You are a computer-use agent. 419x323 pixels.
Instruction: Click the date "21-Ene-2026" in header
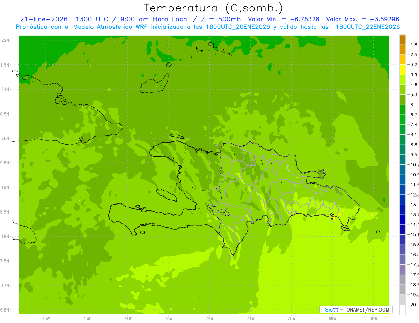pyautogui.click(x=44, y=19)
